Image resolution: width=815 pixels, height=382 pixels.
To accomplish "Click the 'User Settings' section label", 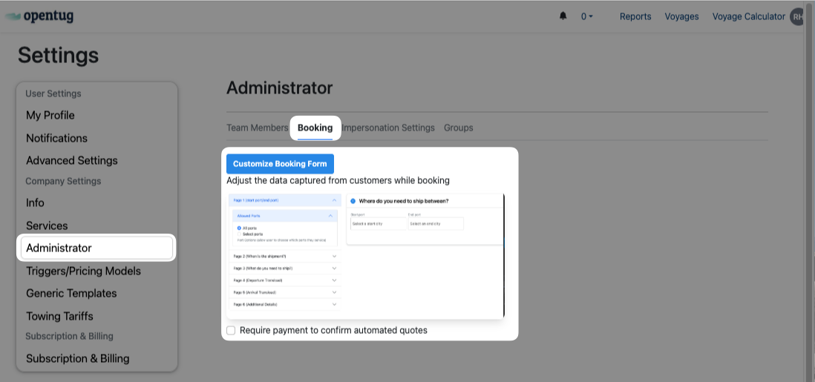I will pos(53,93).
